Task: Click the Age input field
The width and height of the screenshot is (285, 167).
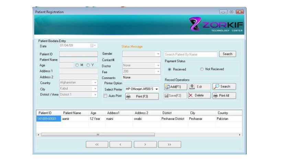Action: point(67,65)
